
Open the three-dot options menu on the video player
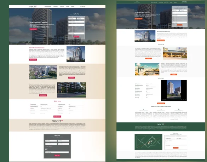185,99
